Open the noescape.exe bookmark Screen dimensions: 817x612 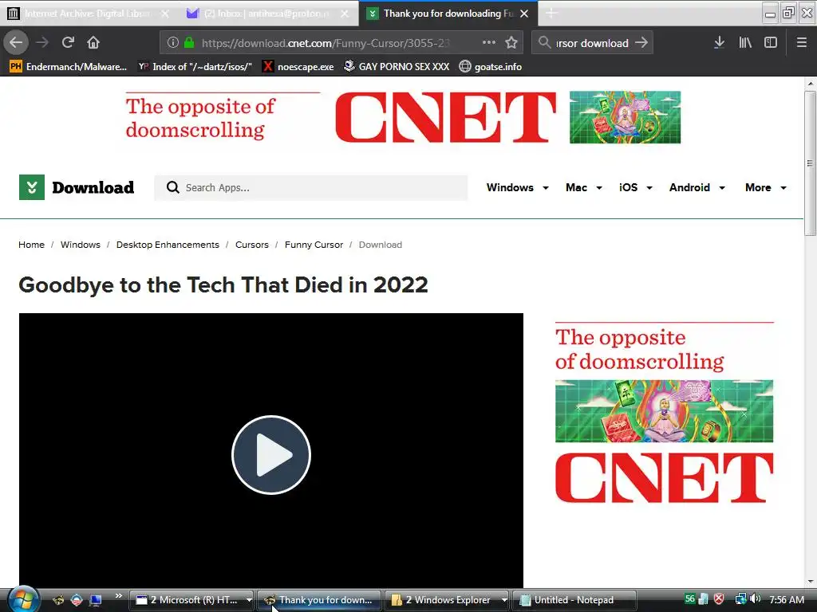coord(298,67)
